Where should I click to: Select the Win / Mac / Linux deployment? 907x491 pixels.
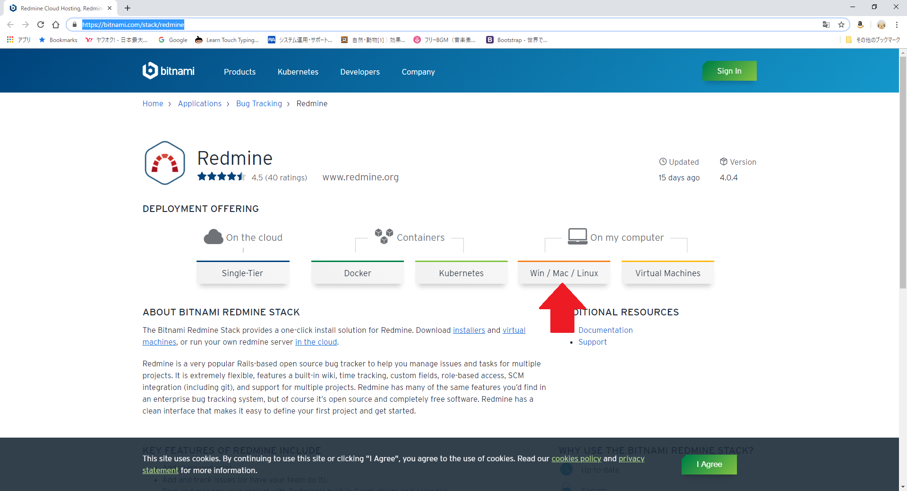coord(564,273)
